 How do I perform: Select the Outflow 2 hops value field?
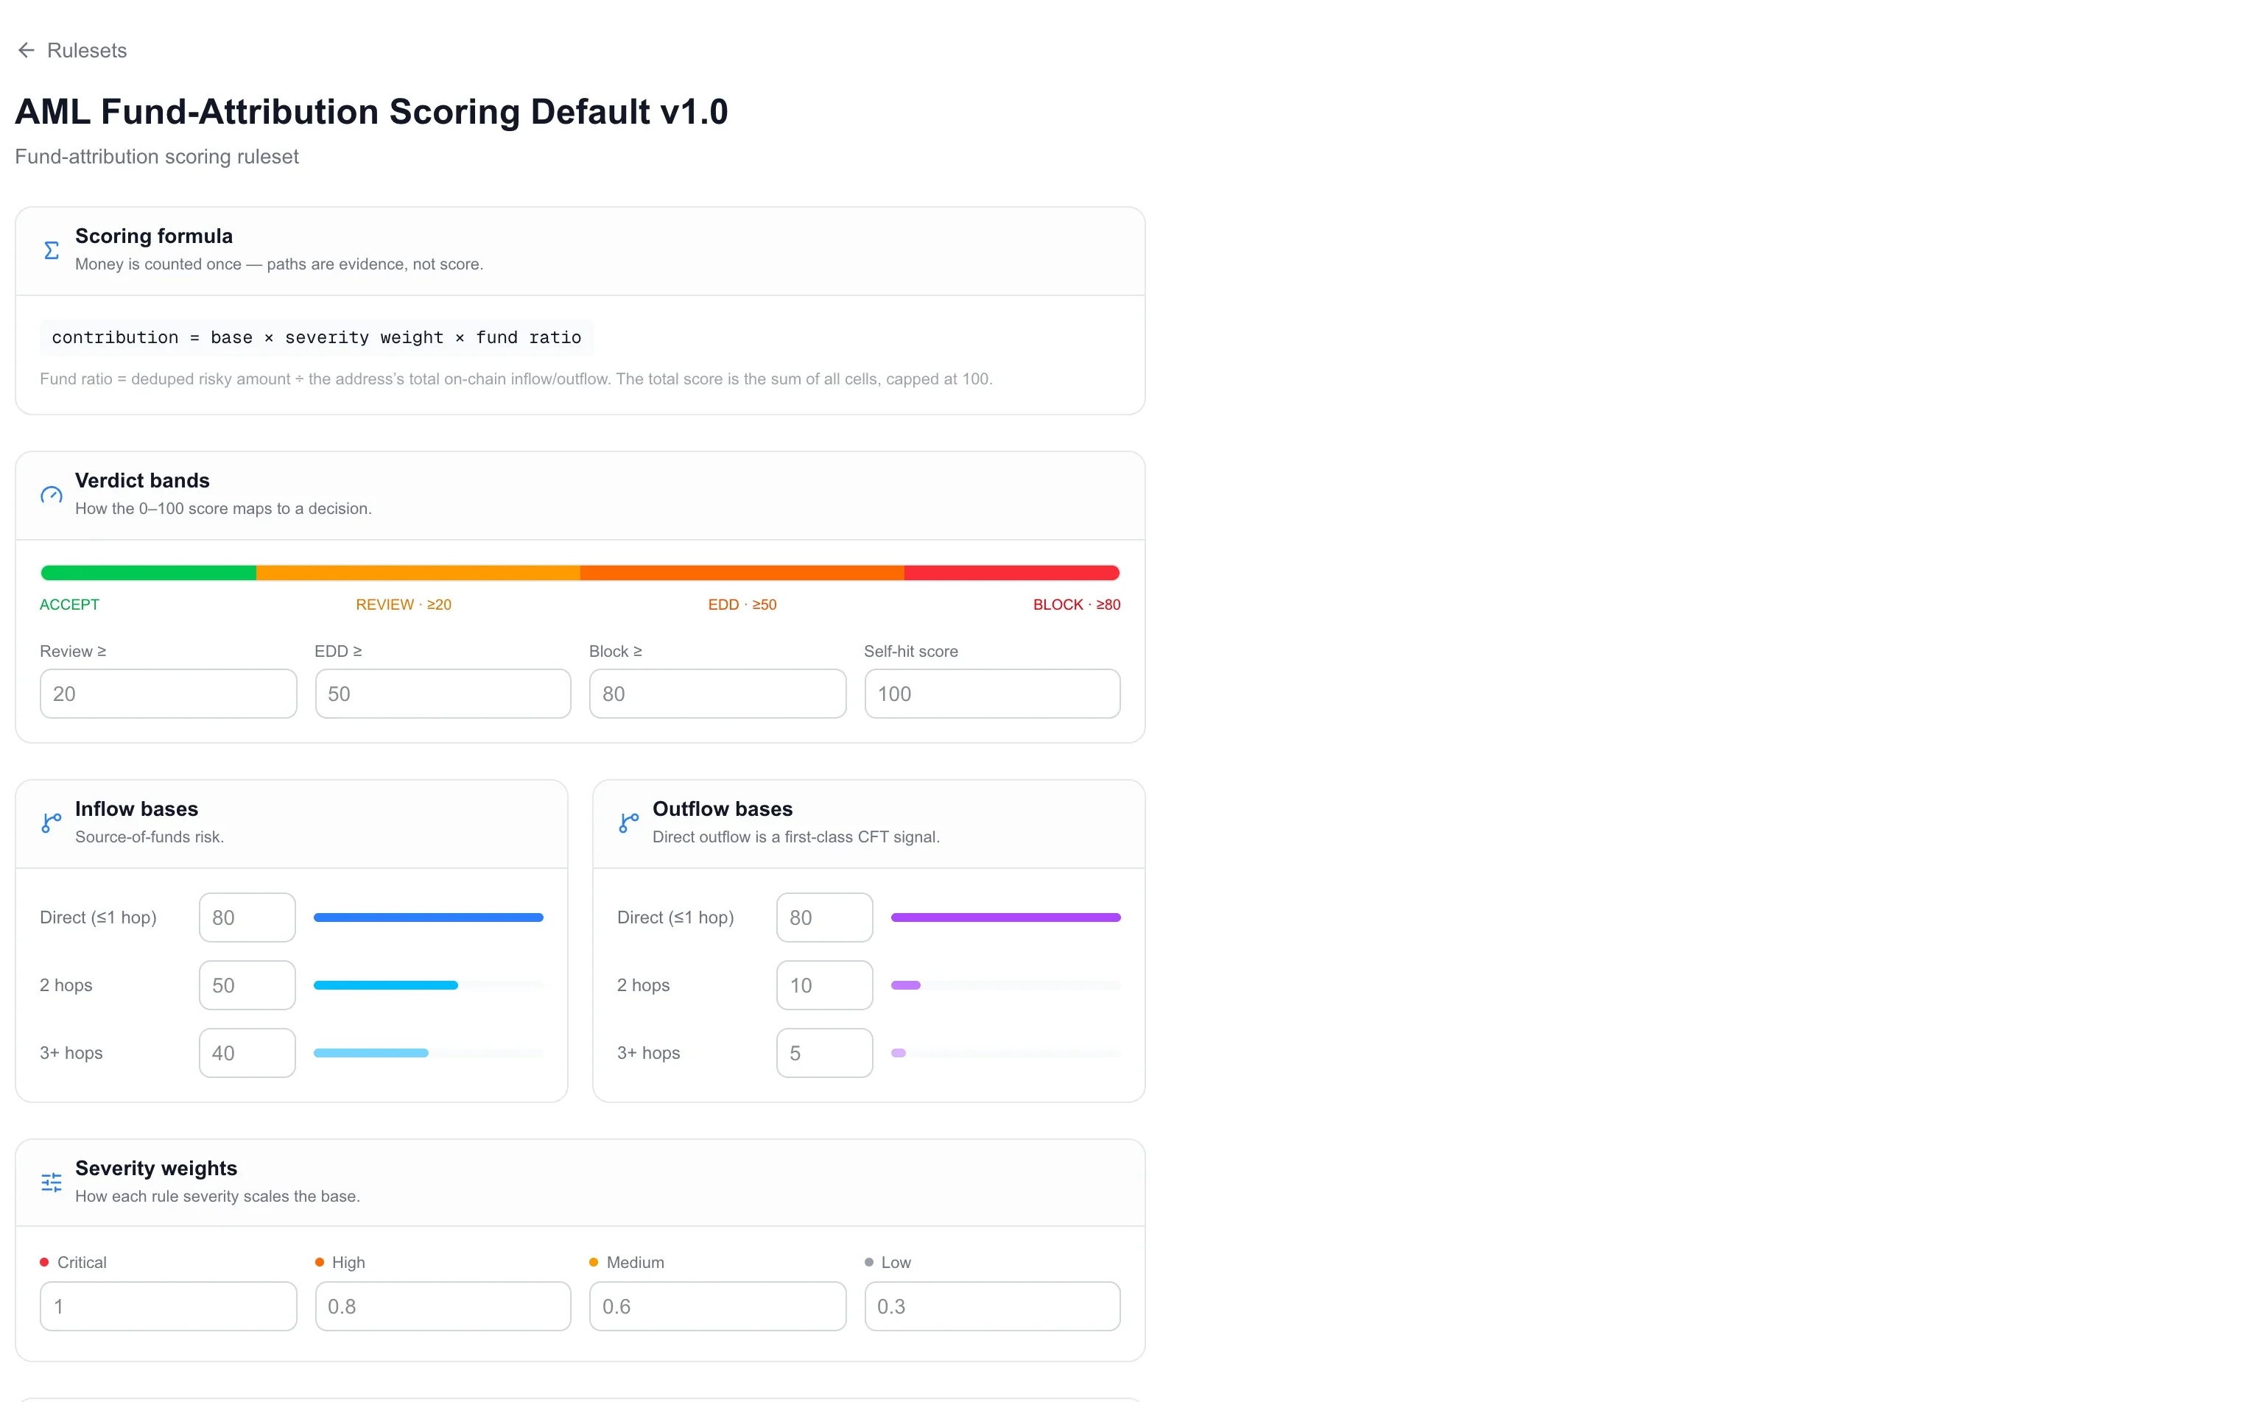[x=824, y=984]
